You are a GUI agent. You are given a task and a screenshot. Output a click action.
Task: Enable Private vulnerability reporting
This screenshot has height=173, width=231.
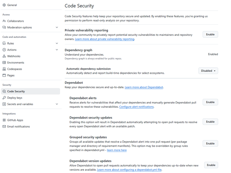210,34
